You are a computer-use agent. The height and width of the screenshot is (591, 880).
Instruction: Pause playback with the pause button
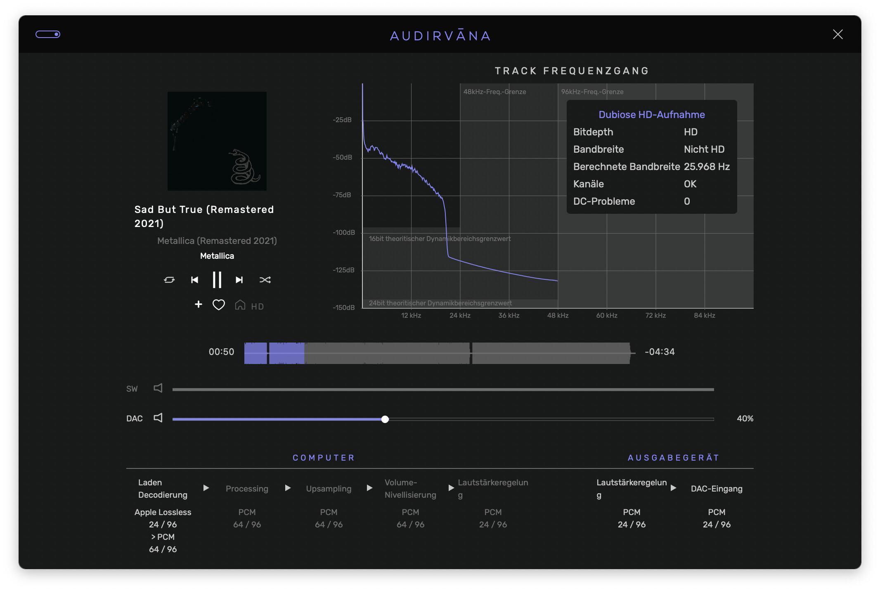[217, 279]
